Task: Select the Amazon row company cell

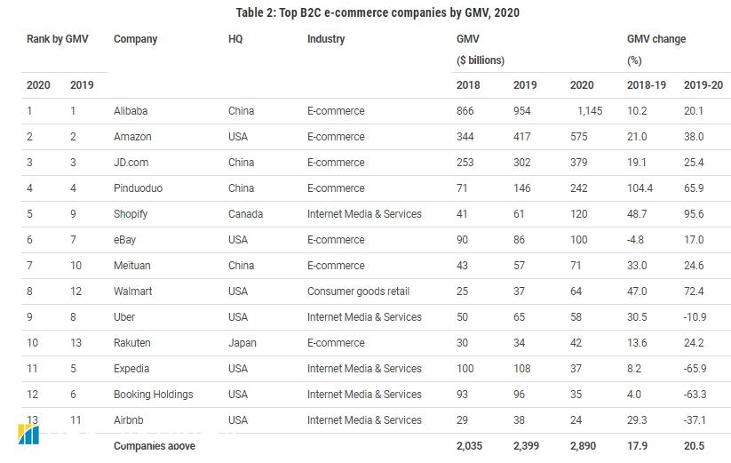Action: coord(132,137)
